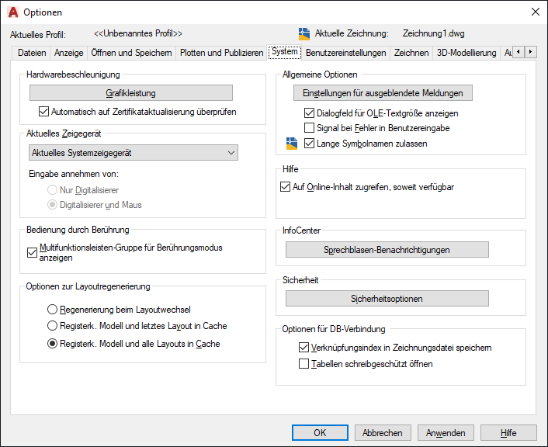Click the Anwenden button
This screenshot has width=548, height=447.
tap(446, 433)
